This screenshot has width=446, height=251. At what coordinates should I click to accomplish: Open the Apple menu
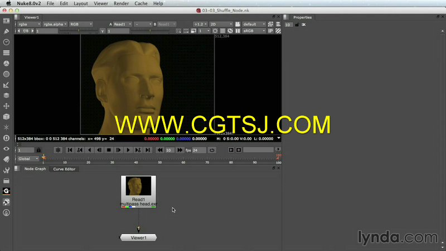pyautogui.click(x=8, y=3)
